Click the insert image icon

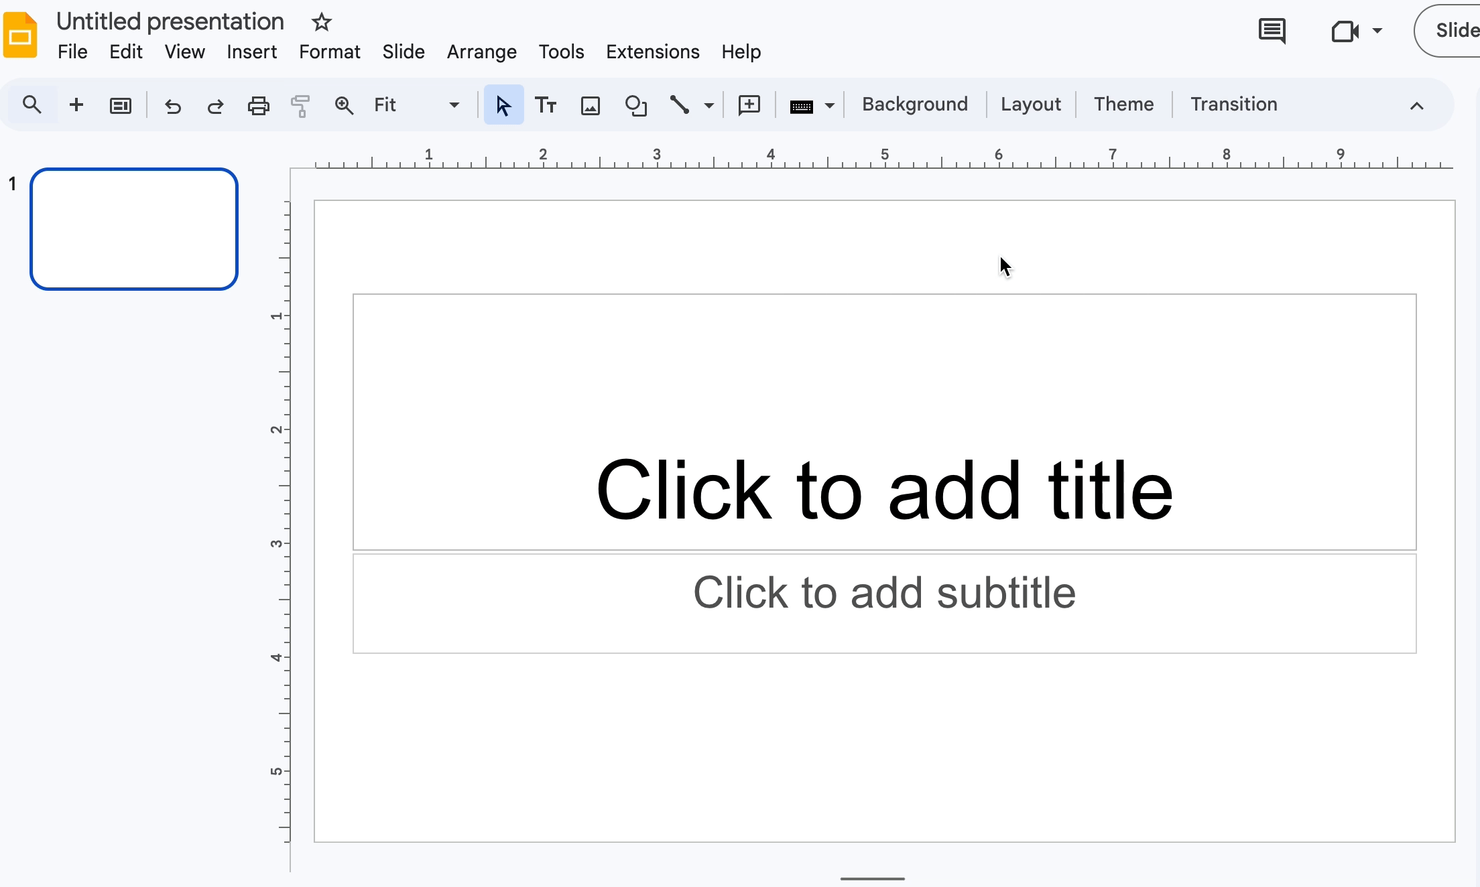(x=590, y=106)
